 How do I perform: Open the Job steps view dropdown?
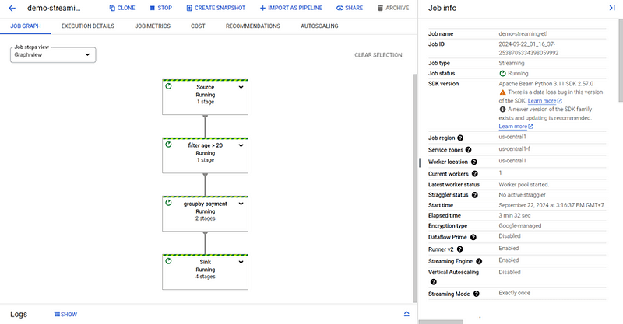coord(54,55)
